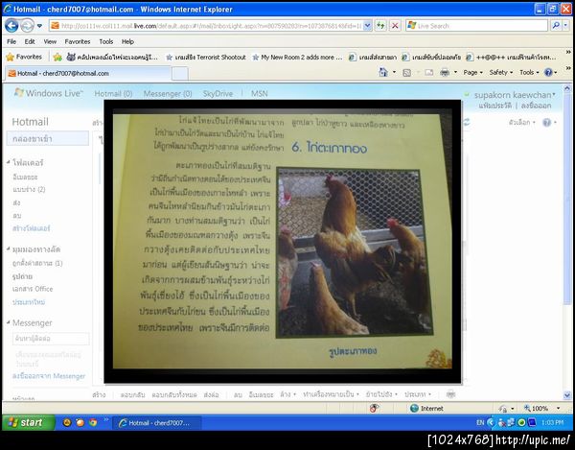The image size is (575, 450).
Task: Open the recent pages dropdown arrow
Action: [39, 26]
